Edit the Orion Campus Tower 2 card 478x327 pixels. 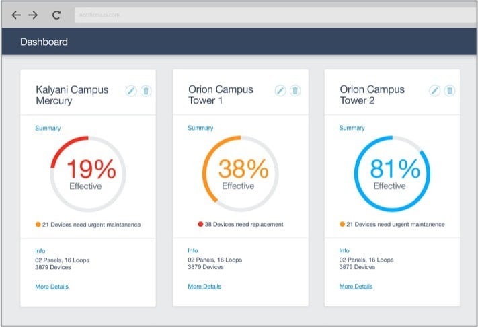coord(435,91)
